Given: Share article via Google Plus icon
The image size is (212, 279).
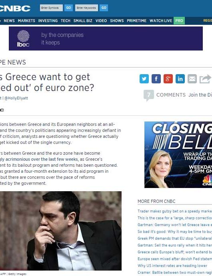Looking at the screenshot, I should coord(168,79).
